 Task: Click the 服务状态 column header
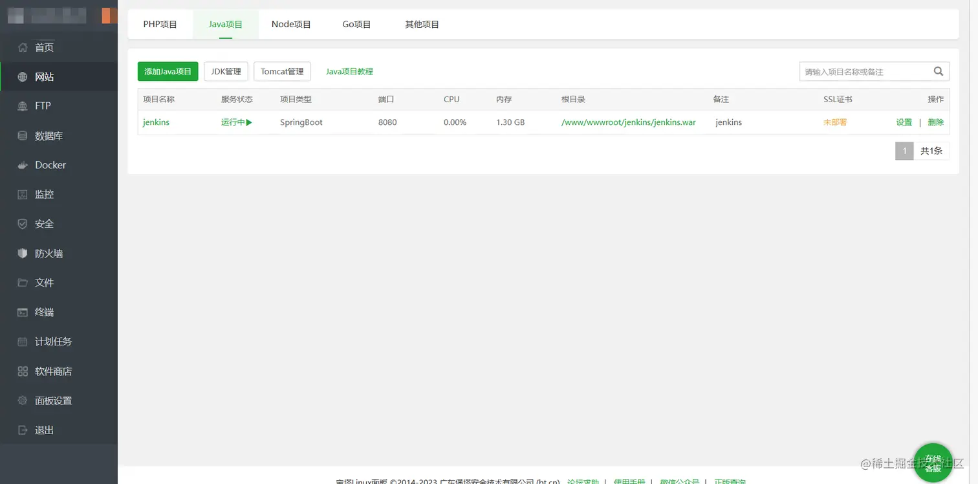[x=237, y=100]
